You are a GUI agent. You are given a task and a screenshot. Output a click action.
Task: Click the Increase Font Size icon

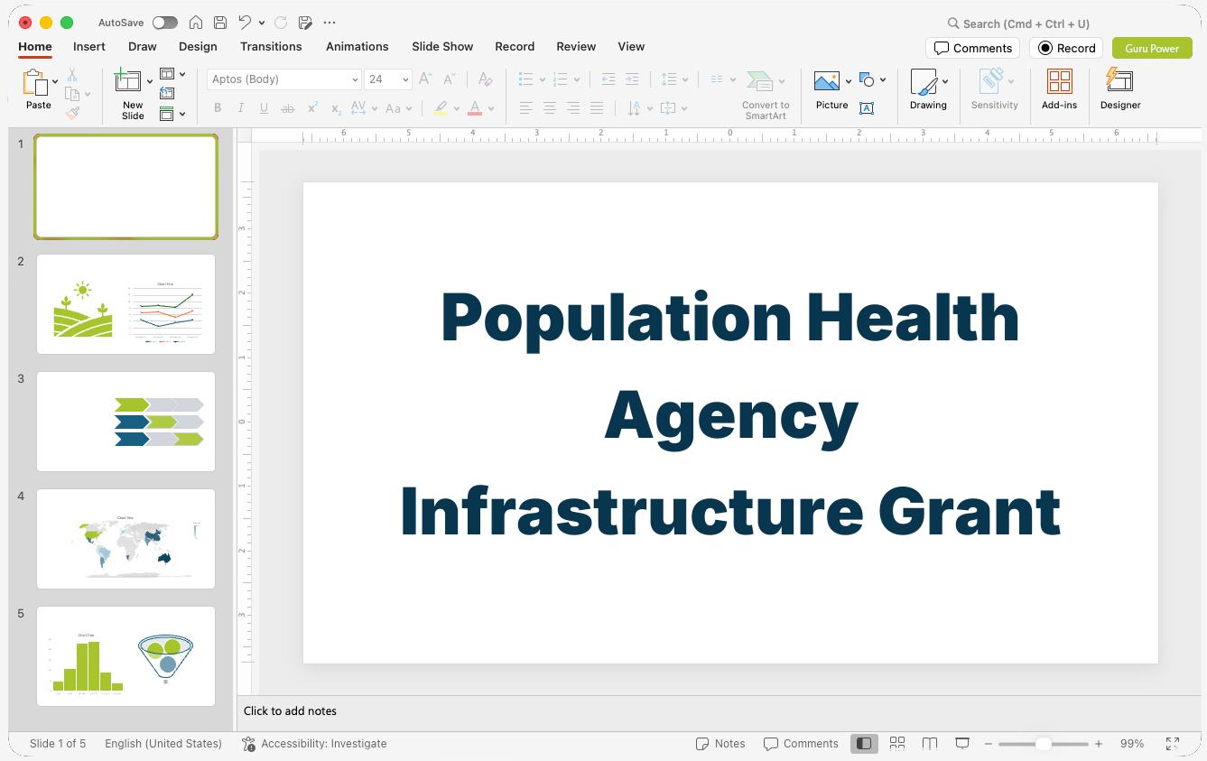[x=426, y=79]
